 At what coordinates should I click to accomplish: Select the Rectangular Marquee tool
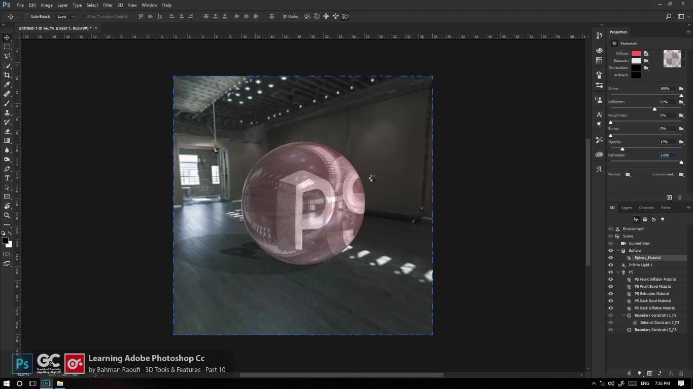pyautogui.click(x=7, y=47)
